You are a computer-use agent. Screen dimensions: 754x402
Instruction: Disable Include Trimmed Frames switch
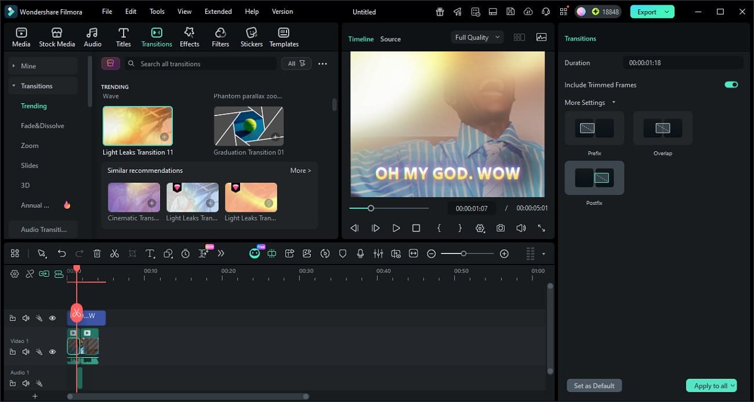click(731, 84)
